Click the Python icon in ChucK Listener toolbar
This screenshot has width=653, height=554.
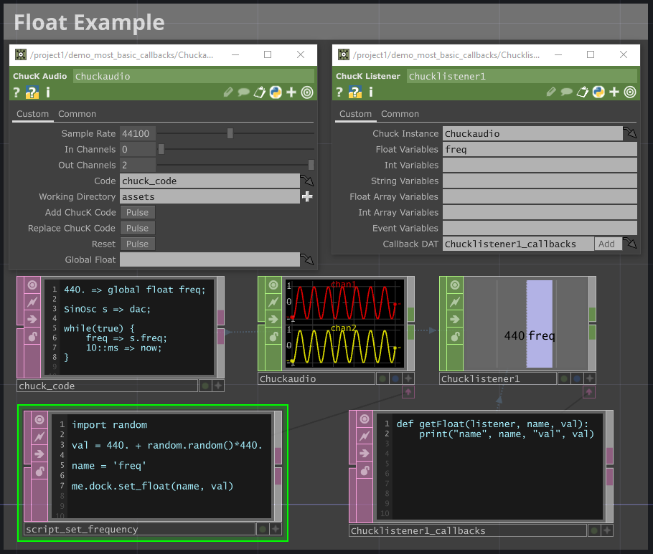coord(598,92)
